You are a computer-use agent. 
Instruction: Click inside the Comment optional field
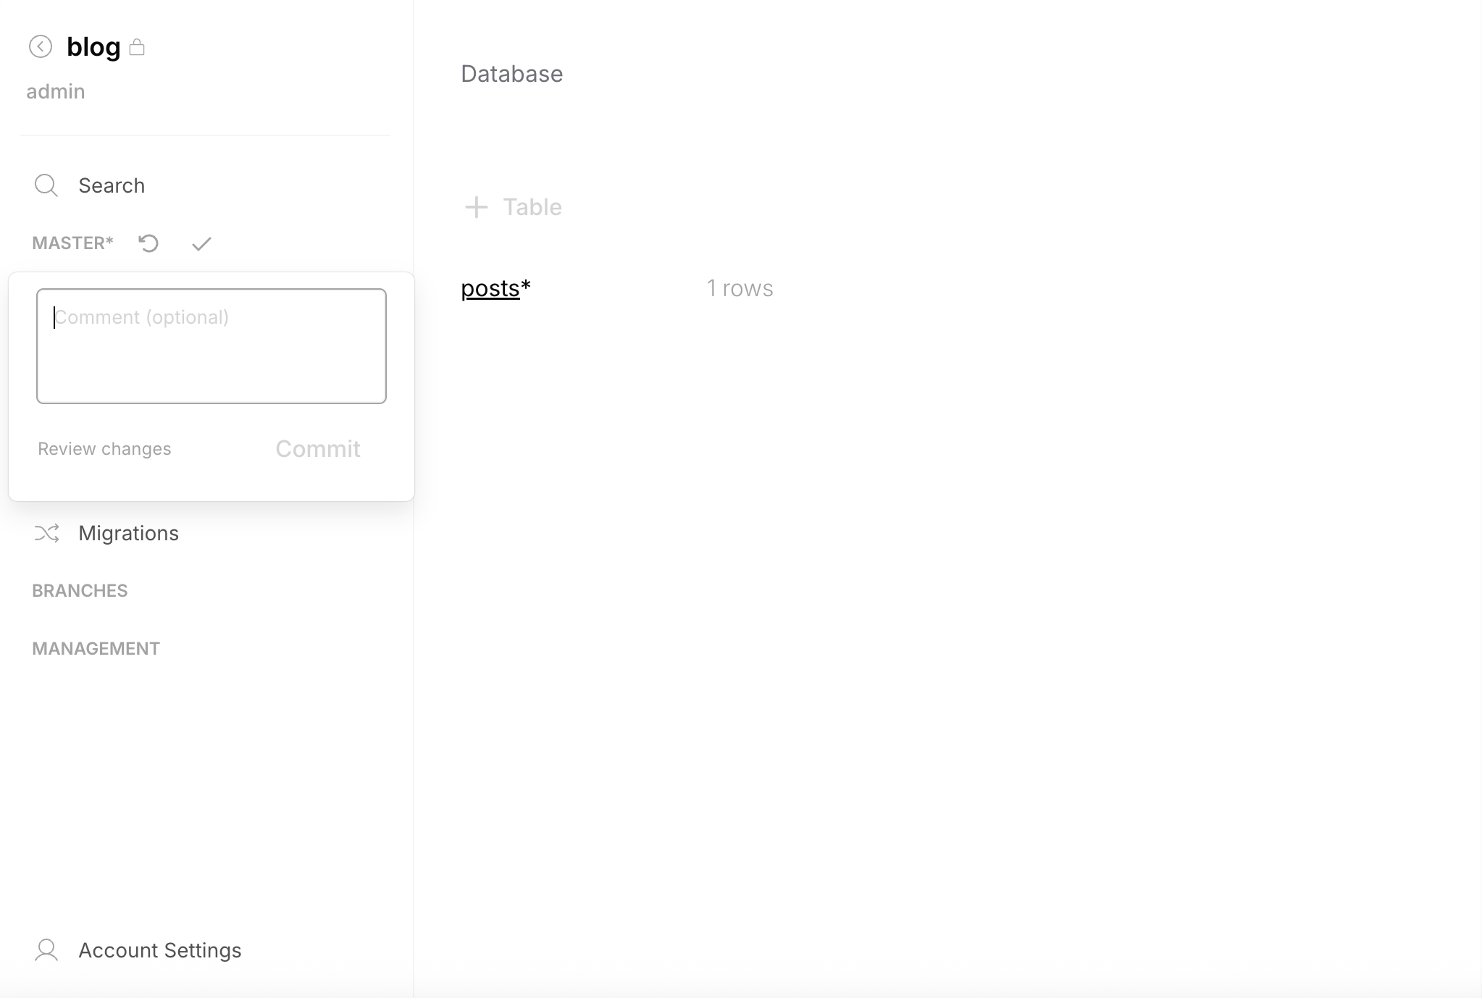tap(211, 345)
